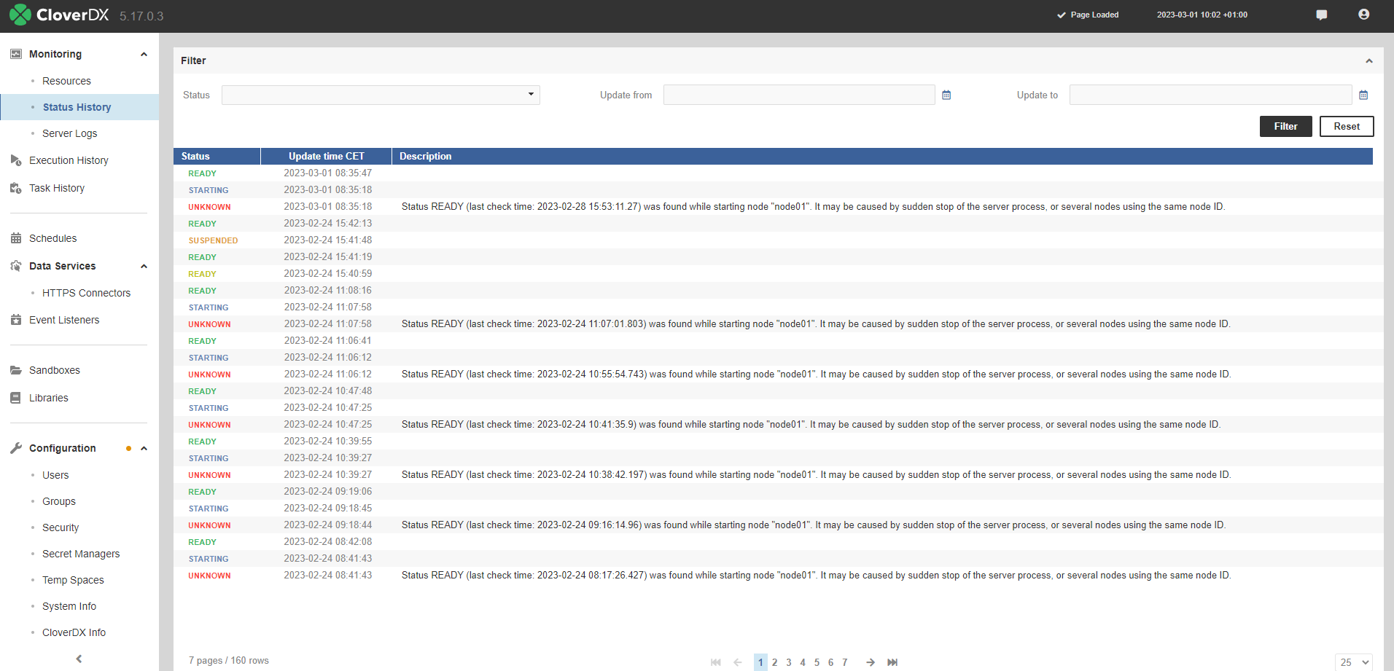Select READY row at 2023-03-01 08:35:47
1394x671 pixels.
(x=778, y=173)
